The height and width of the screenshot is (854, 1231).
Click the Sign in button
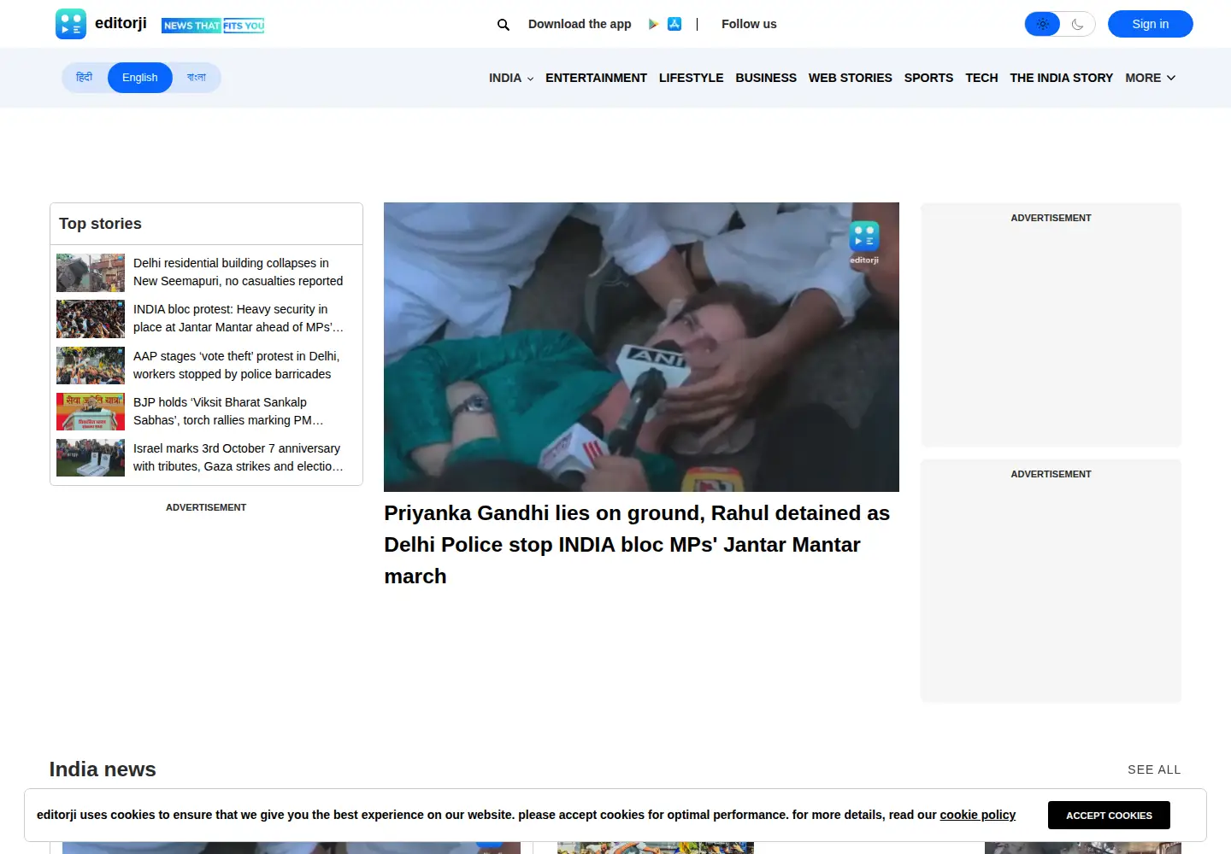[x=1151, y=24]
